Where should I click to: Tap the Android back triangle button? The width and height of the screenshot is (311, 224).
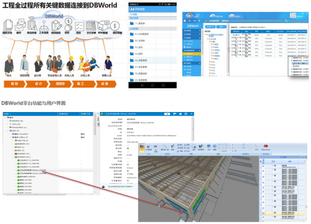pos(142,85)
